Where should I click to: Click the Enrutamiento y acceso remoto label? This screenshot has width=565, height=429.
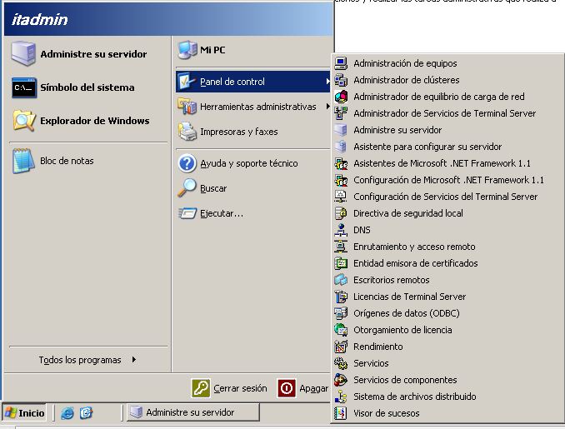[414, 247]
